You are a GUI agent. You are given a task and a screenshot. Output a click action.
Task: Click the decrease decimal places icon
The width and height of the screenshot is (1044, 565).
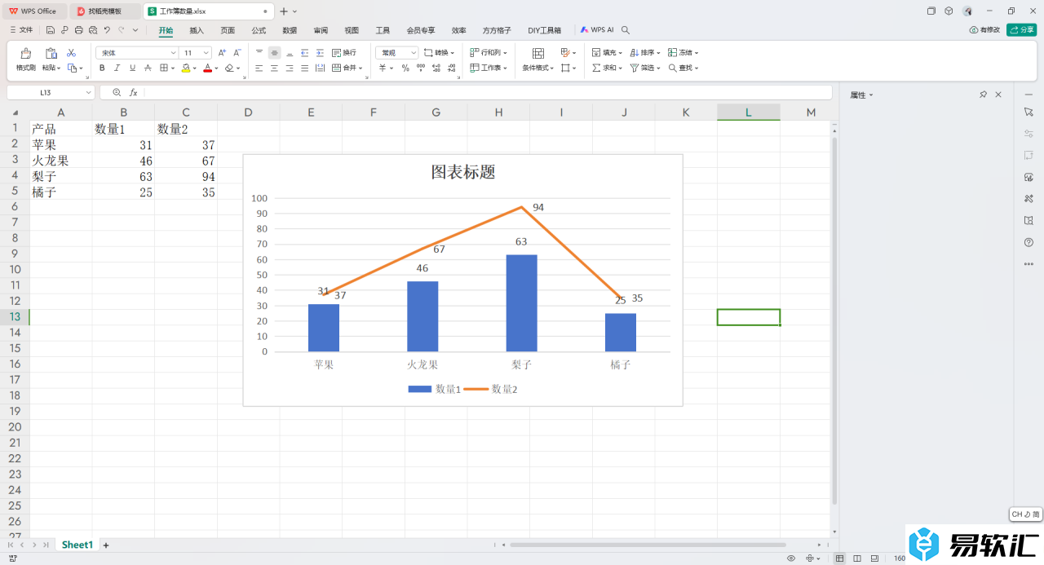click(x=450, y=68)
